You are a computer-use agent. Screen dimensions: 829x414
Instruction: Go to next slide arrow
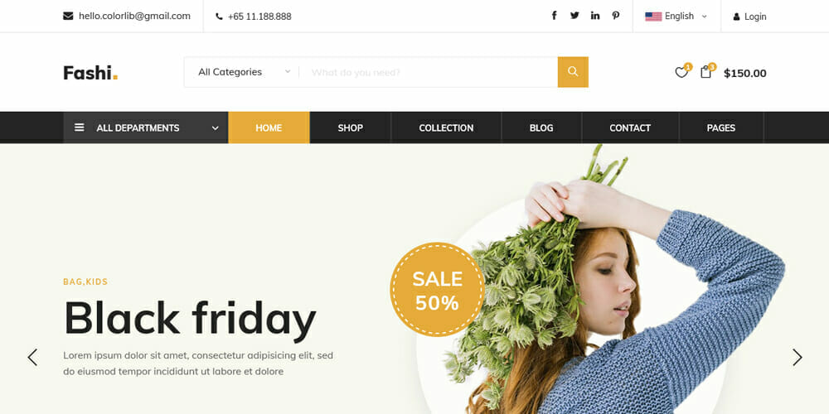pos(797,358)
